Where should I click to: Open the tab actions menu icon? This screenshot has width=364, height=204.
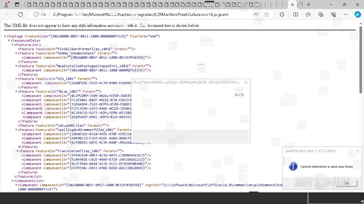pyautogui.click(x=17, y=5)
